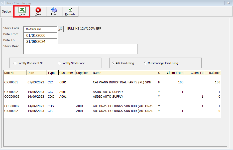This screenshot has width=233, height=150.
Task: Click the Doc No column header
Action: (x=15, y=73)
